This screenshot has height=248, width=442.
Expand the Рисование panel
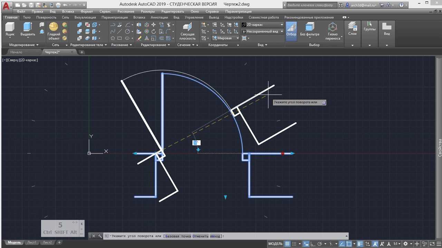[x=121, y=45]
